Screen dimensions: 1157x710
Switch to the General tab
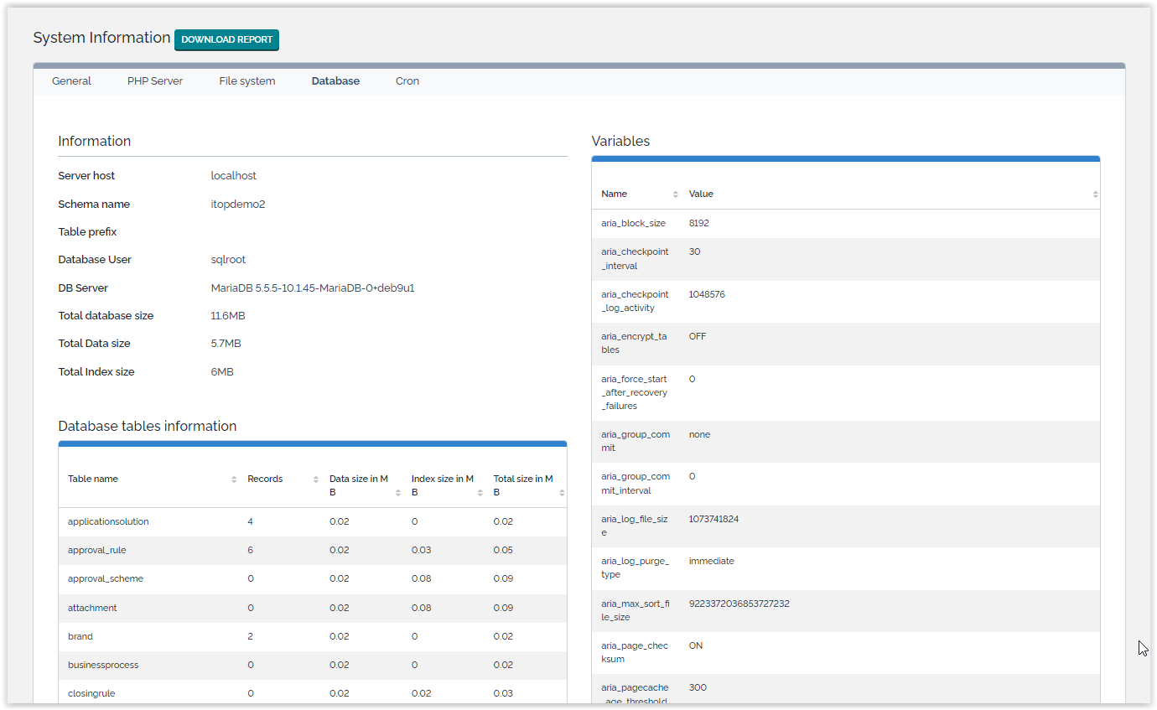click(x=71, y=81)
